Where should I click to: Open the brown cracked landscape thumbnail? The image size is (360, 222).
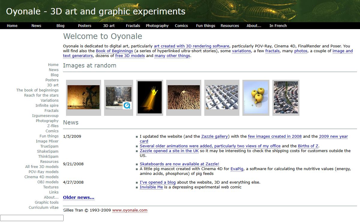[x=184, y=97]
